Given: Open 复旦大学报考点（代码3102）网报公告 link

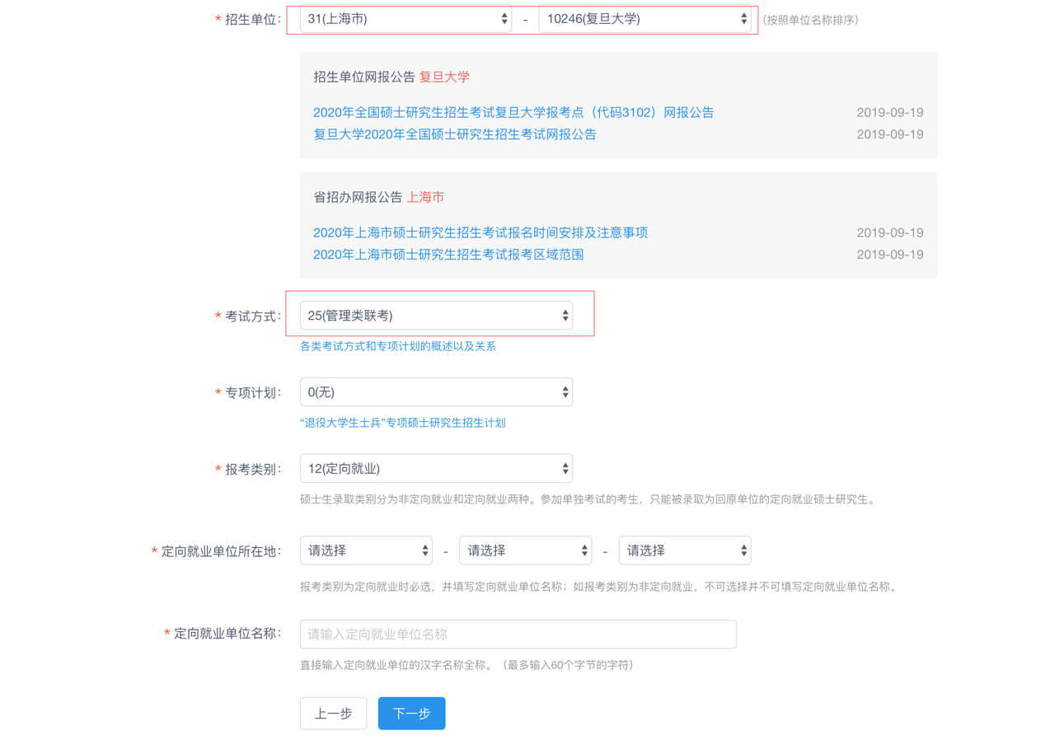Looking at the screenshot, I should pos(513,113).
